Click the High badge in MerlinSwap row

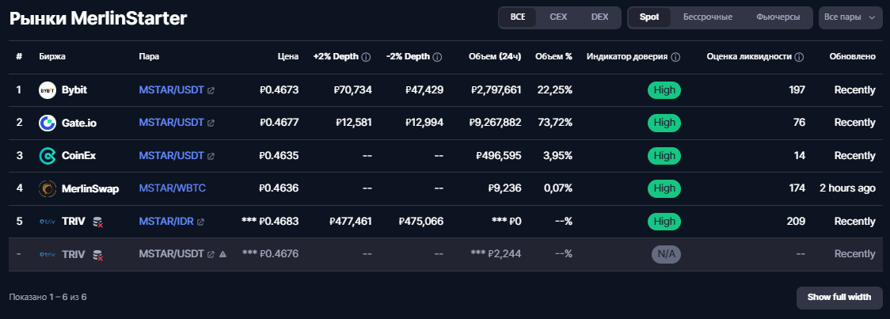(x=664, y=188)
